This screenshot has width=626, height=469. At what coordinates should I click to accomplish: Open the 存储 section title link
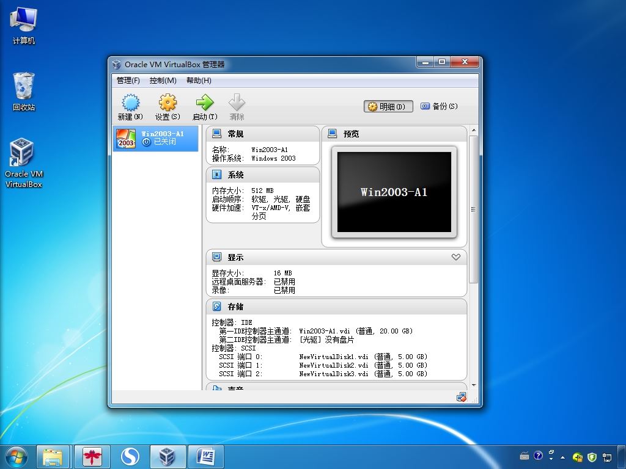[x=235, y=307]
